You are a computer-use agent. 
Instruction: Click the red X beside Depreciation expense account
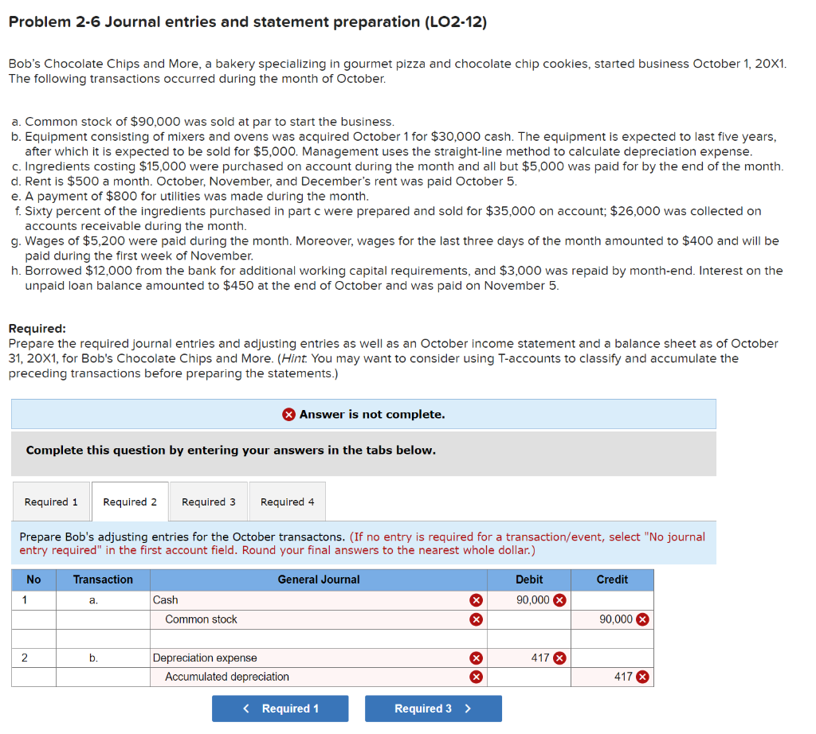tap(476, 658)
